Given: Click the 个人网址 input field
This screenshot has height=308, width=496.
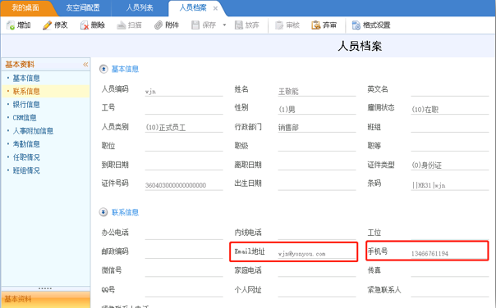Looking at the screenshot, I should click(317, 292).
